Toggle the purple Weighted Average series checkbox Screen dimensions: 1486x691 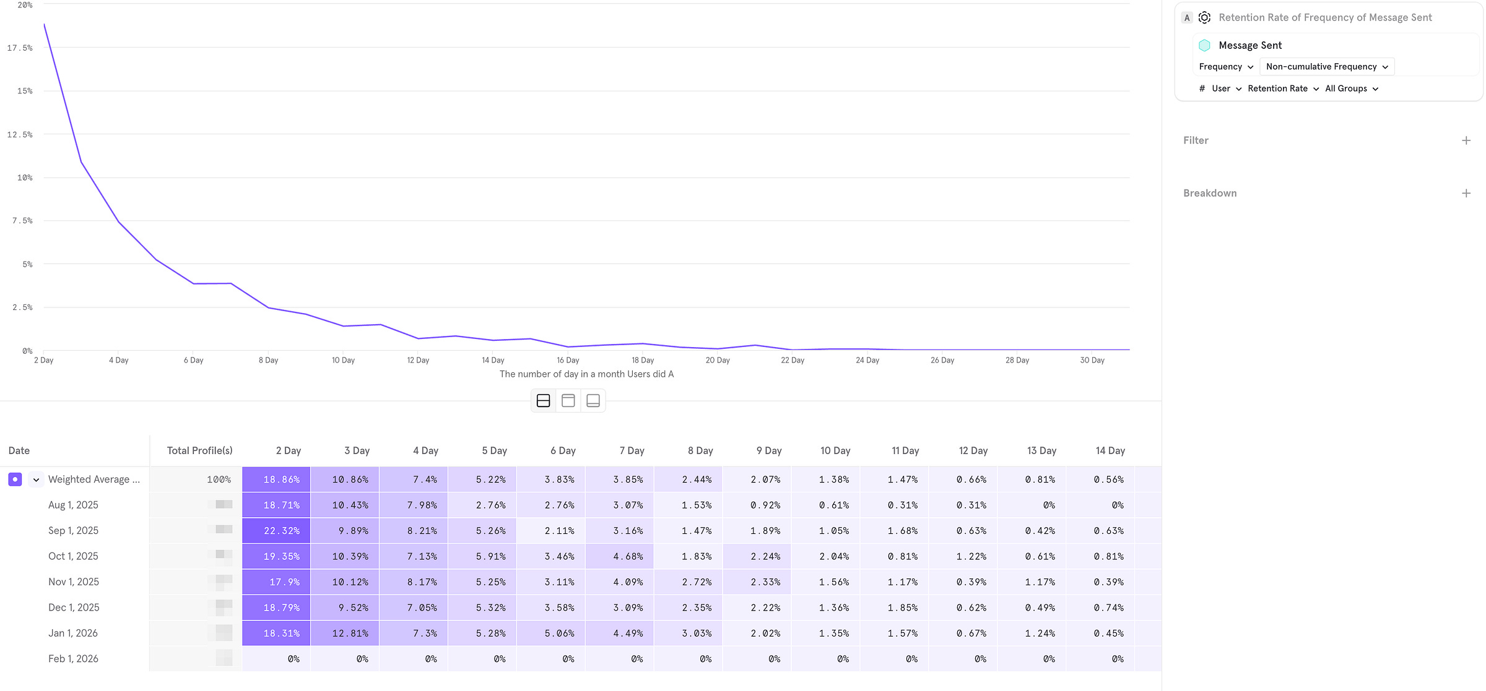[x=15, y=479]
